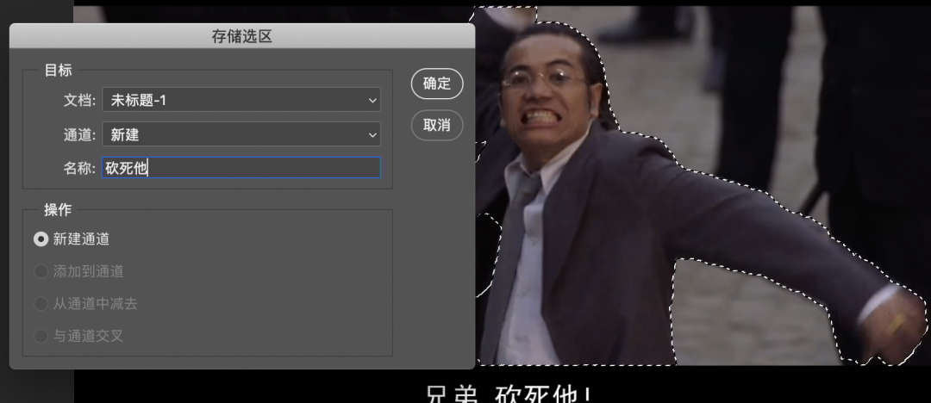Image resolution: width=931 pixels, height=403 pixels.
Task: Click the 存储选区 dialog title bar
Action: coord(242,36)
